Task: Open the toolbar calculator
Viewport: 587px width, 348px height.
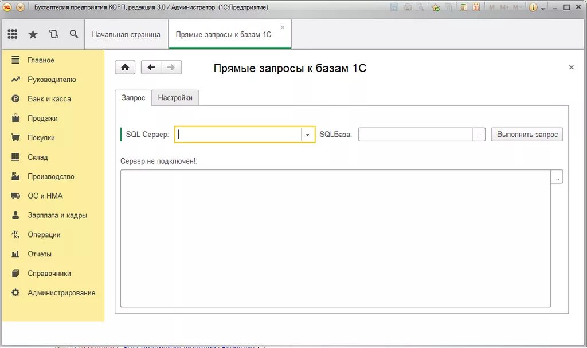Action: 464,7
